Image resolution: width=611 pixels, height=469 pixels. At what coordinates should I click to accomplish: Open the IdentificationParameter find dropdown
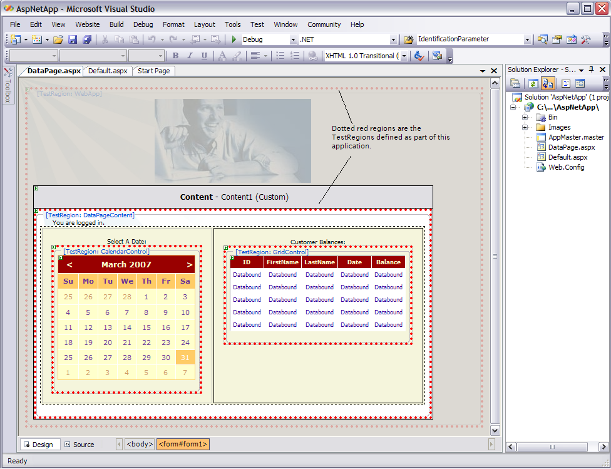527,40
